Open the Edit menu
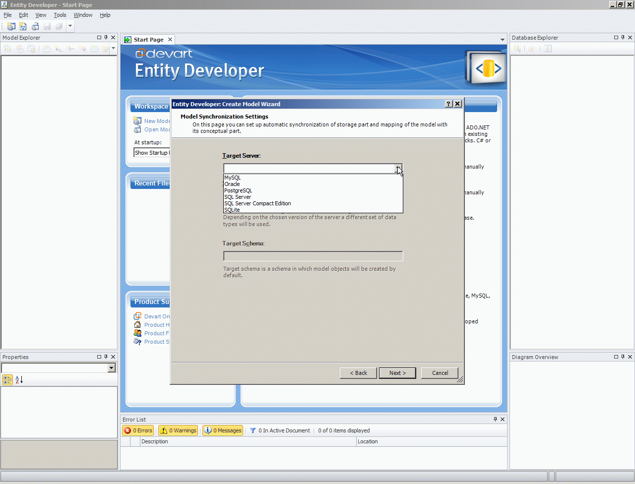 point(23,15)
